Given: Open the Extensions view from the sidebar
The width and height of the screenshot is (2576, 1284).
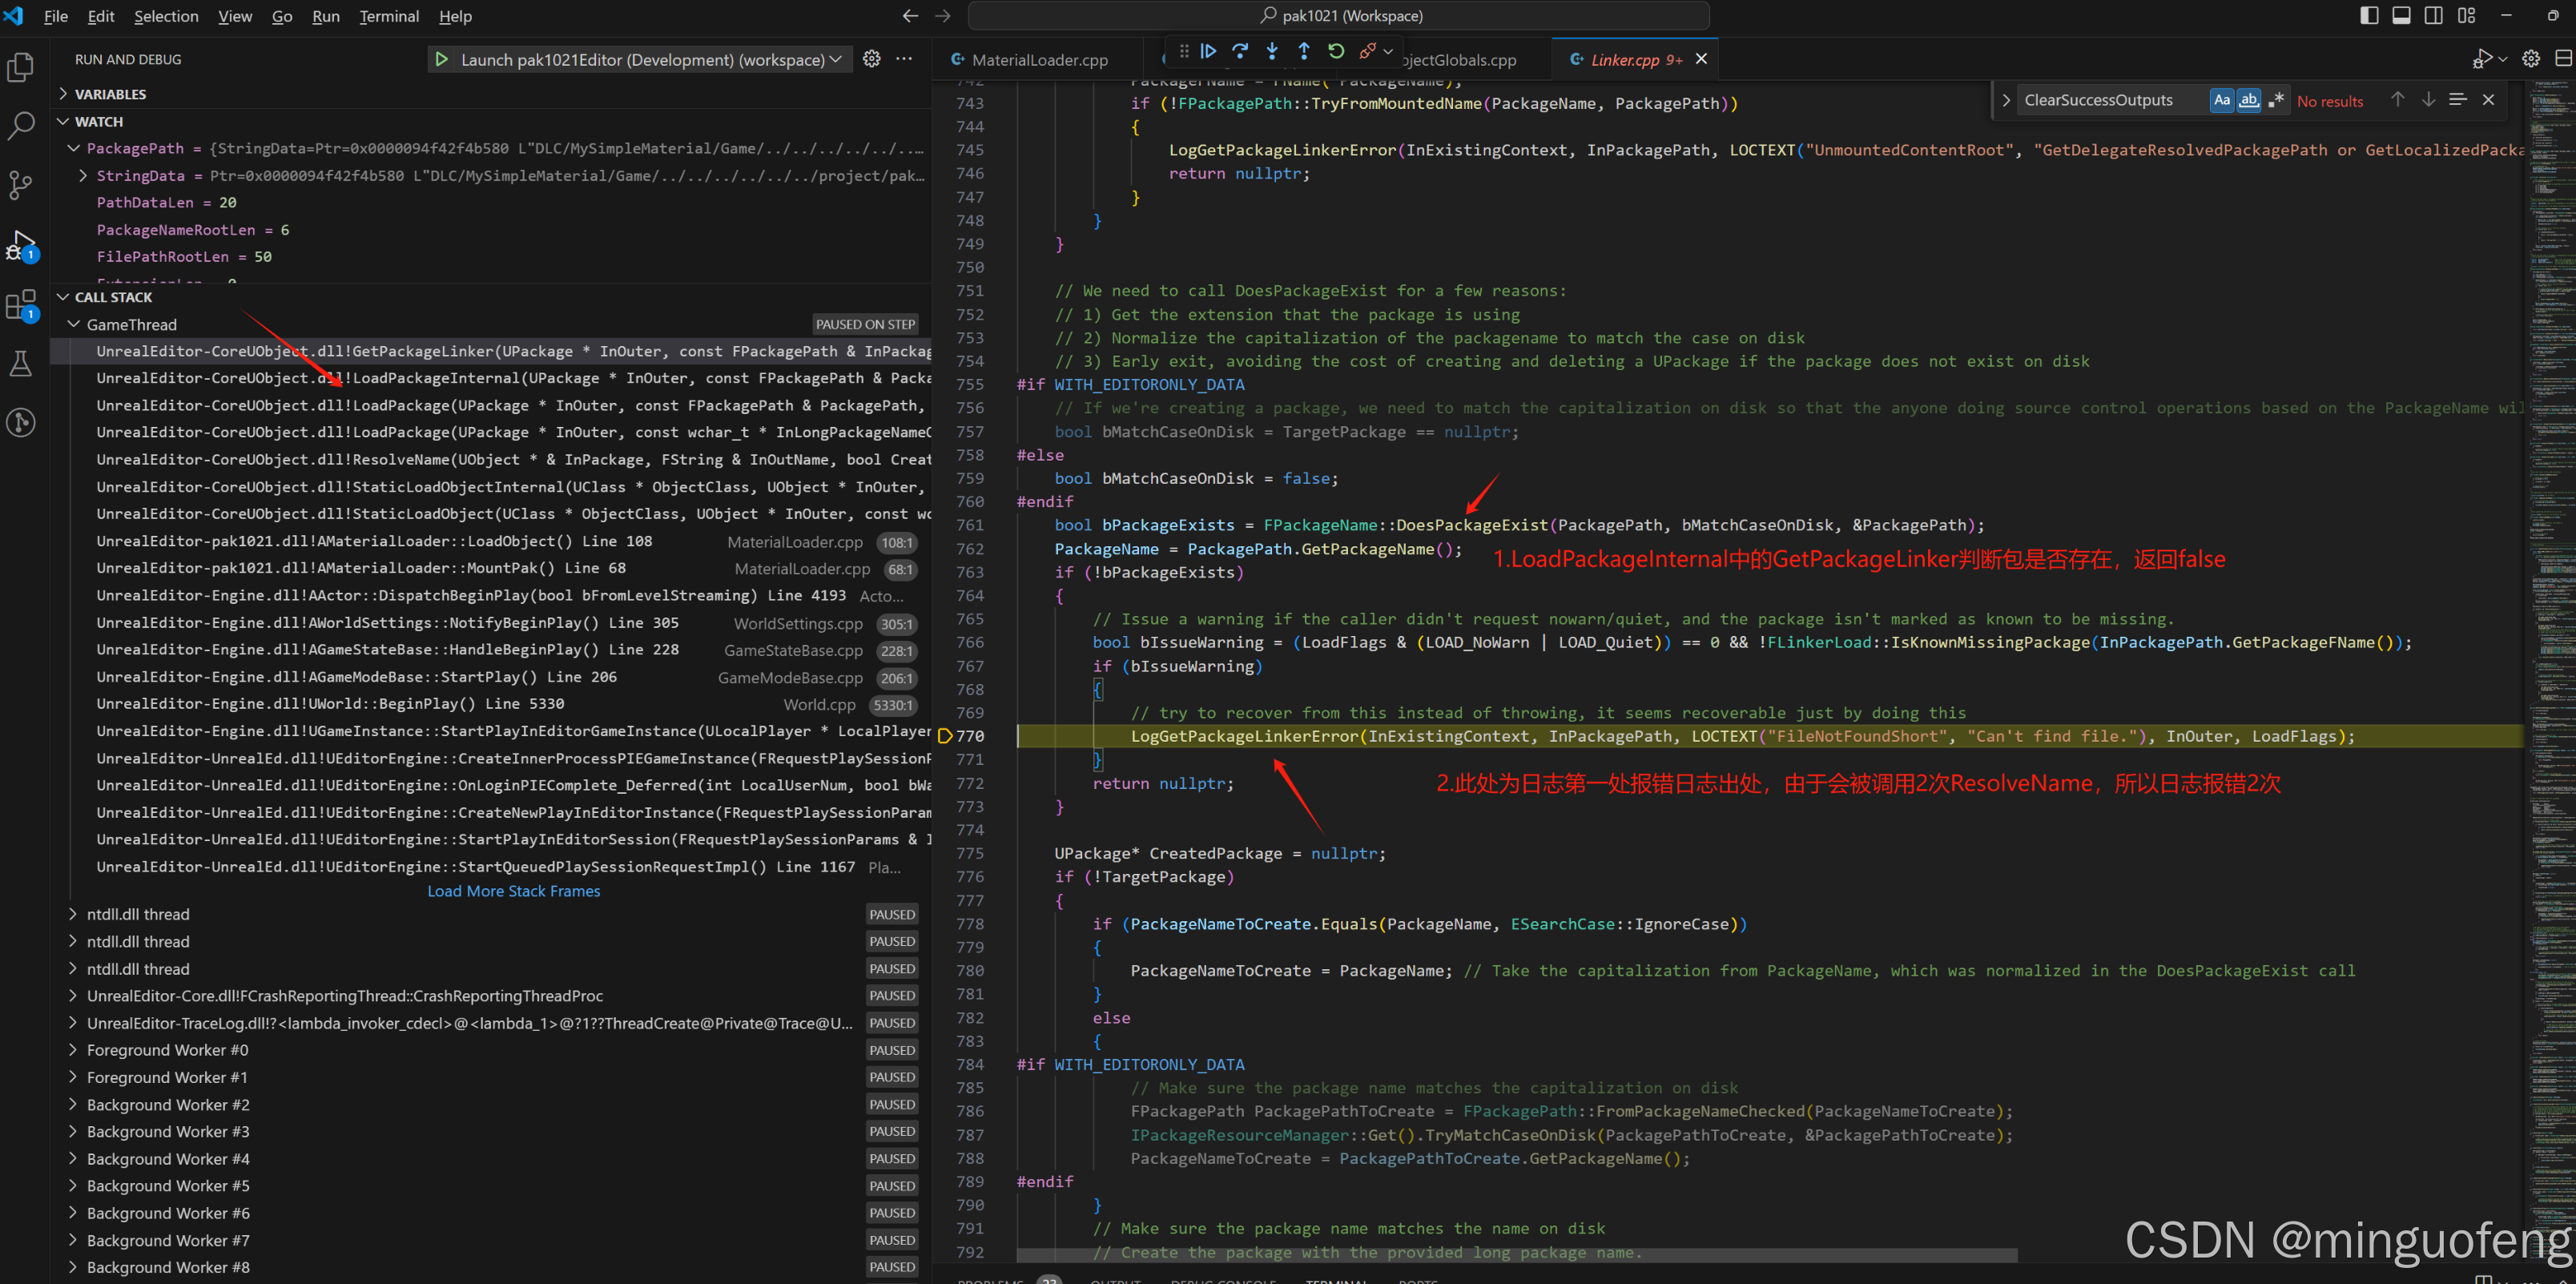Looking at the screenshot, I should 21,305.
